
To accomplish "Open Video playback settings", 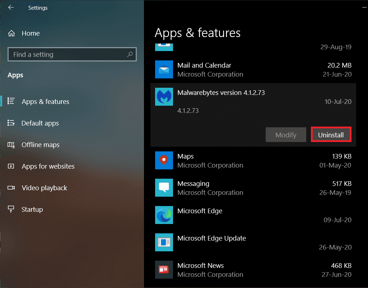I will tap(44, 188).
